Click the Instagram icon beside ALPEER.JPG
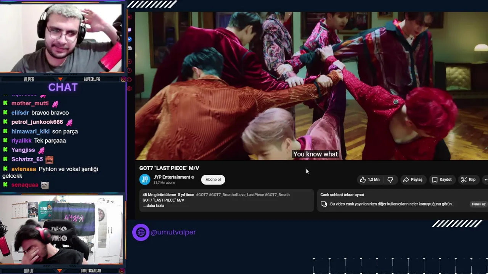 click(124, 79)
